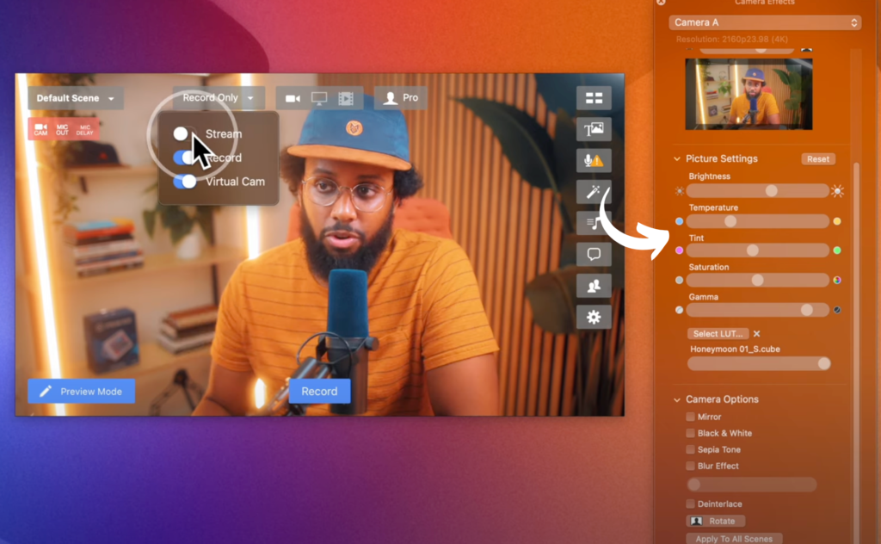Collapse the Picture Settings section
Image resolution: width=881 pixels, height=544 pixels.
(x=676, y=159)
